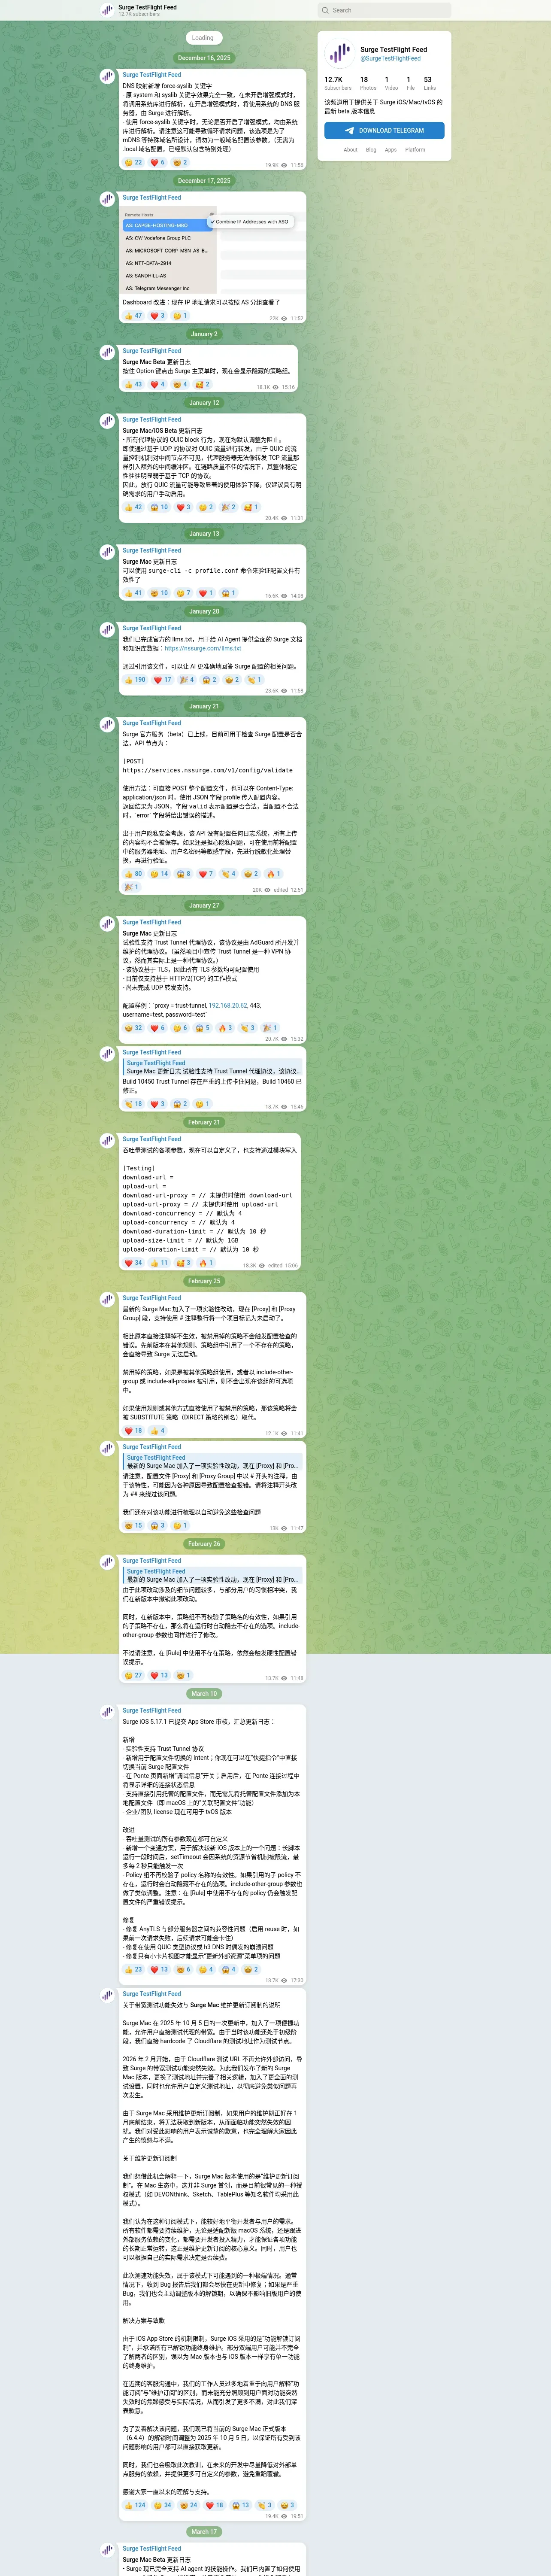
Task: Click the avatar beside the first February 25 post
Action: [107, 1300]
